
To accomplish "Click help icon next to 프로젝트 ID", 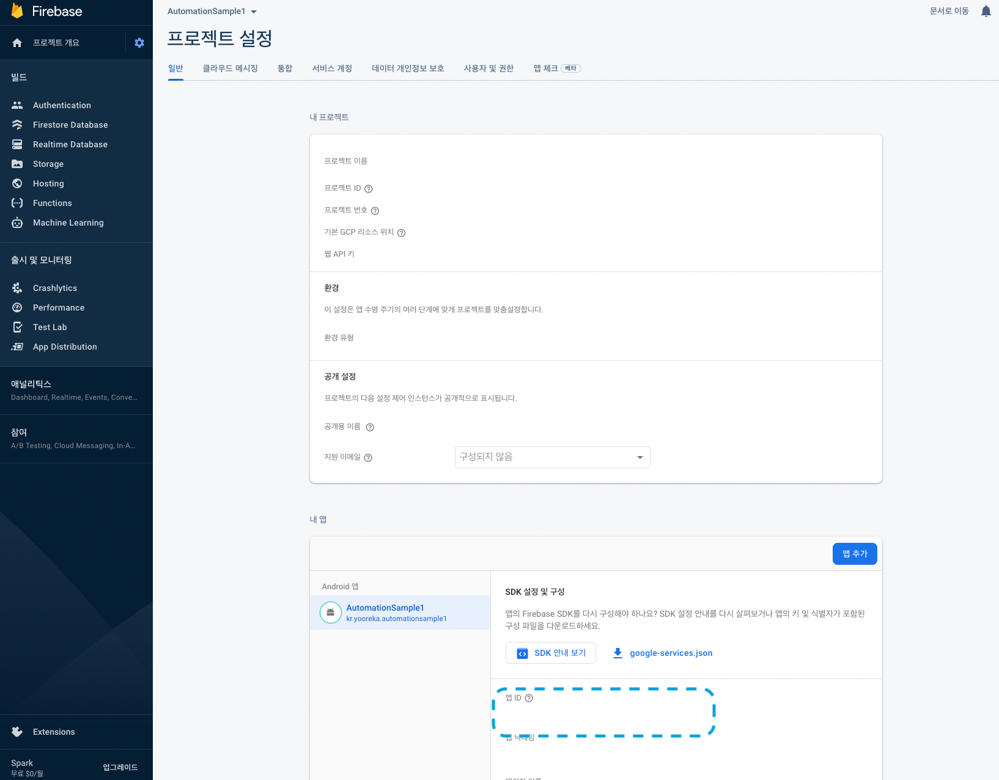I will point(369,189).
